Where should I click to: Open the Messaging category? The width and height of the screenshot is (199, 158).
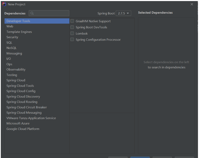point(14,53)
